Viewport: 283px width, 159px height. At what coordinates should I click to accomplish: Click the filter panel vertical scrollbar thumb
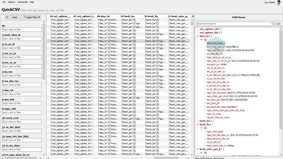[44, 52]
